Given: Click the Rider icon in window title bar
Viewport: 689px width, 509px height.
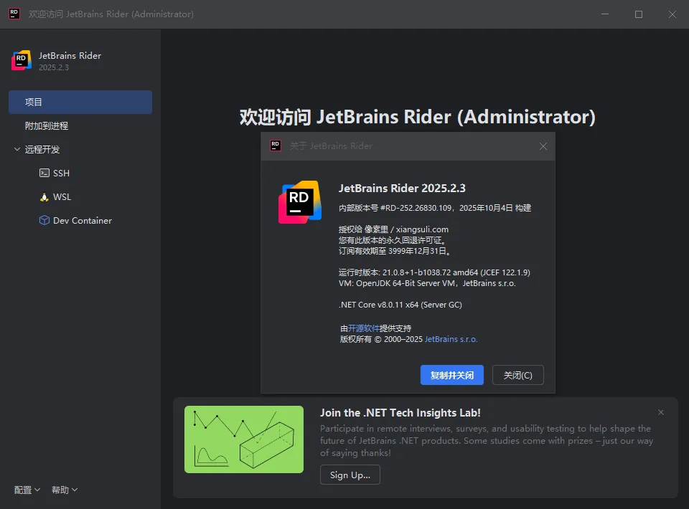Looking at the screenshot, I should coord(14,14).
